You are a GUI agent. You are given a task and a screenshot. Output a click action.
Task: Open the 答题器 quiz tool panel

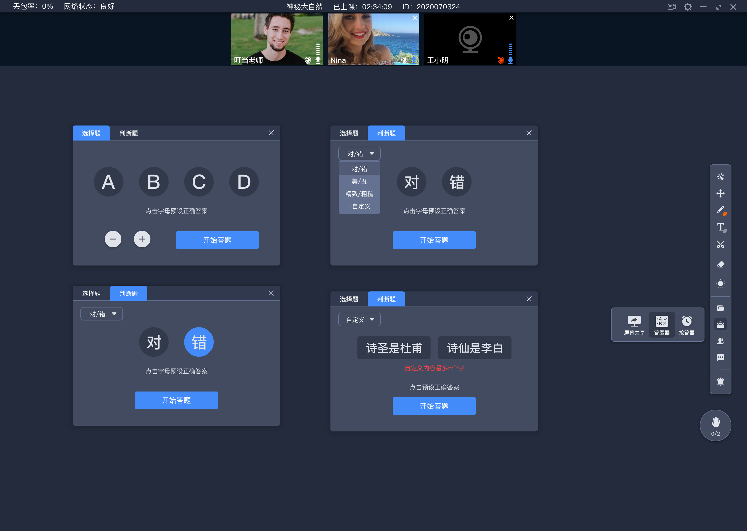click(x=661, y=324)
